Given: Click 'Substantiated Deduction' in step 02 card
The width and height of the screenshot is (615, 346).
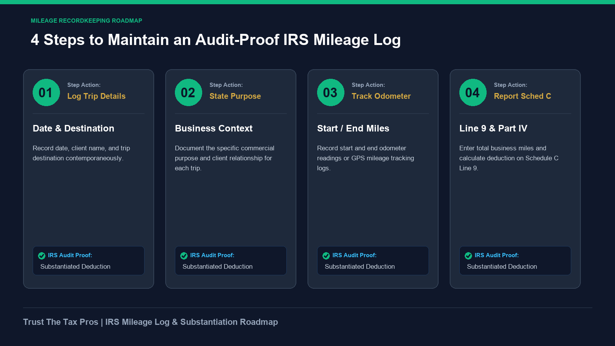Looking at the screenshot, I should (x=218, y=266).
